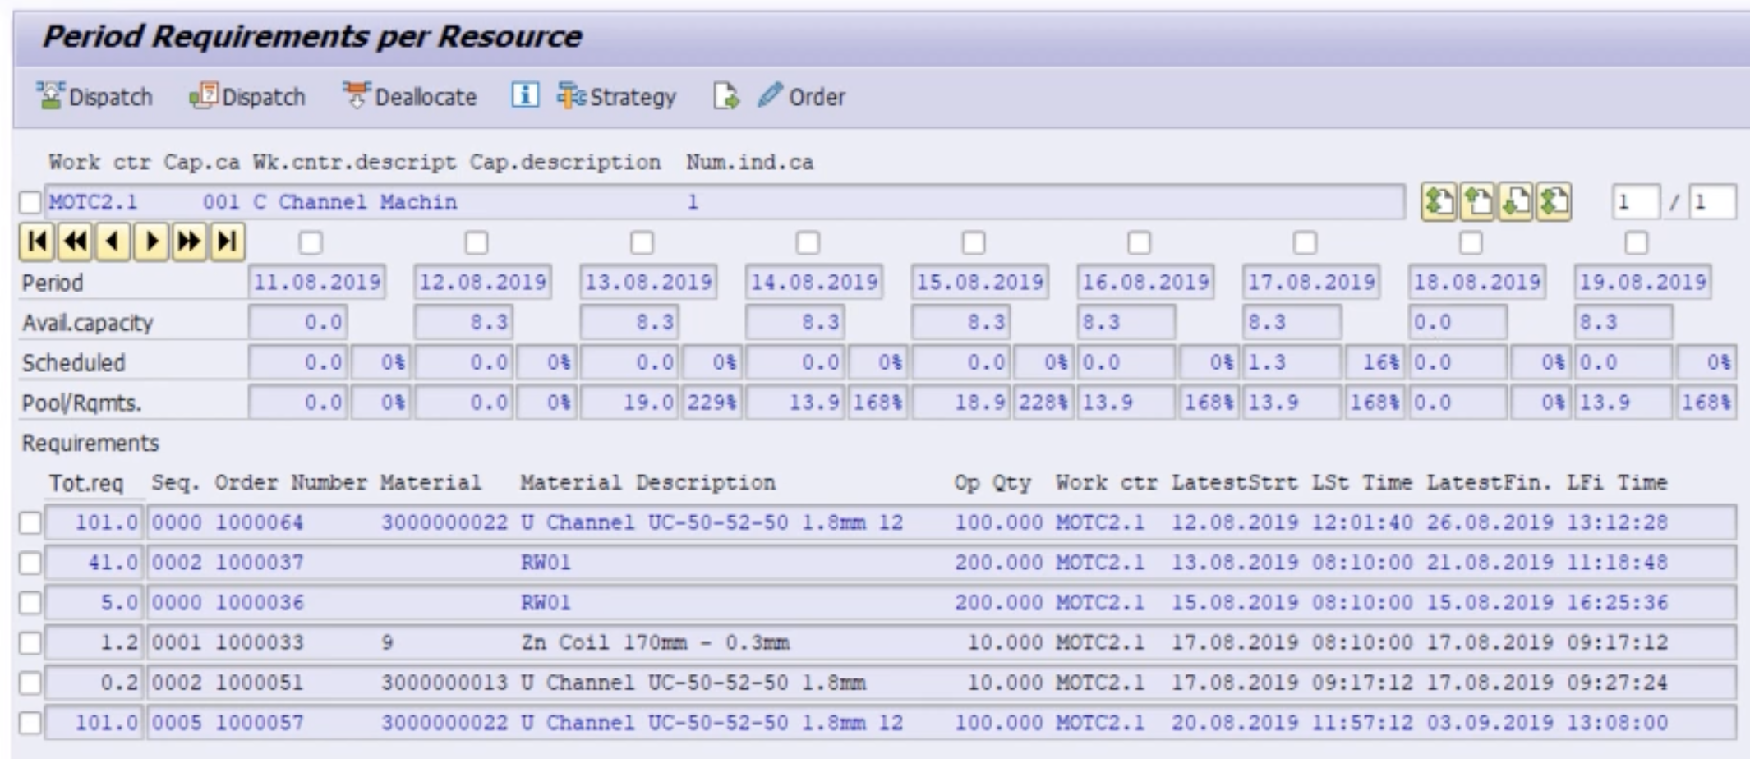Click the leftmost work center paging icon
This screenshot has height=759, width=1750.
[x=1439, y=201]
